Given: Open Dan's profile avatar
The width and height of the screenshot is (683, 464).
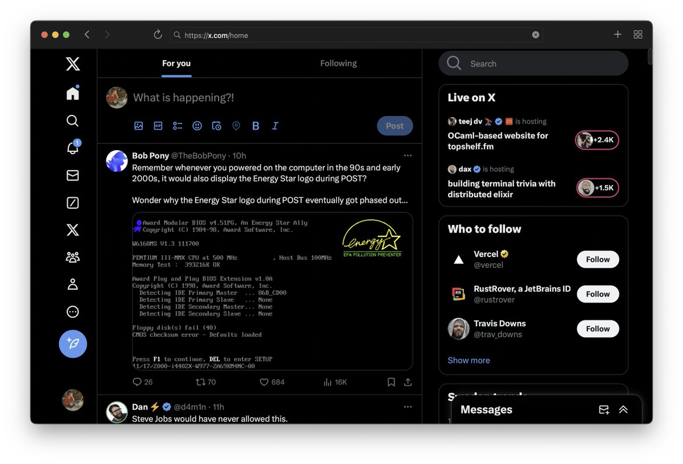Looking at the screenshot, I should click(117, 412).
